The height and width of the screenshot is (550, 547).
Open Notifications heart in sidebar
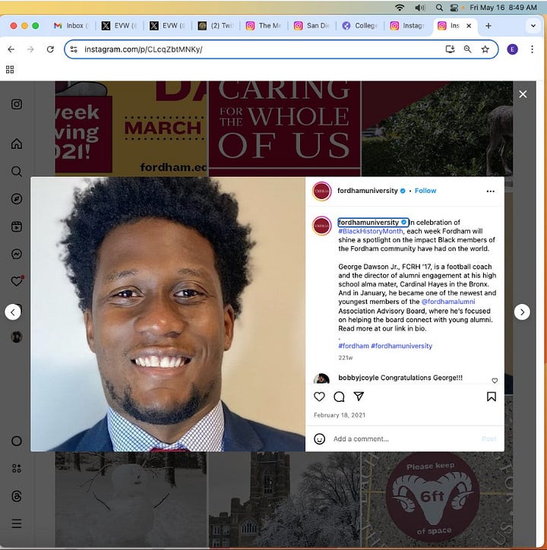(17, 281)
